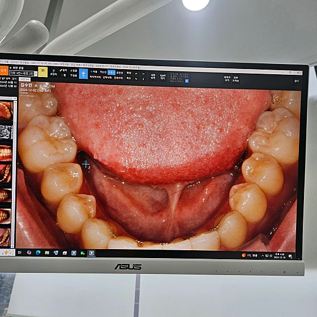Image resolution: width=317 pixels, height=317 pixels.
Task: Open Microsoft Edge from the taskbar
Action: [38, 252]
